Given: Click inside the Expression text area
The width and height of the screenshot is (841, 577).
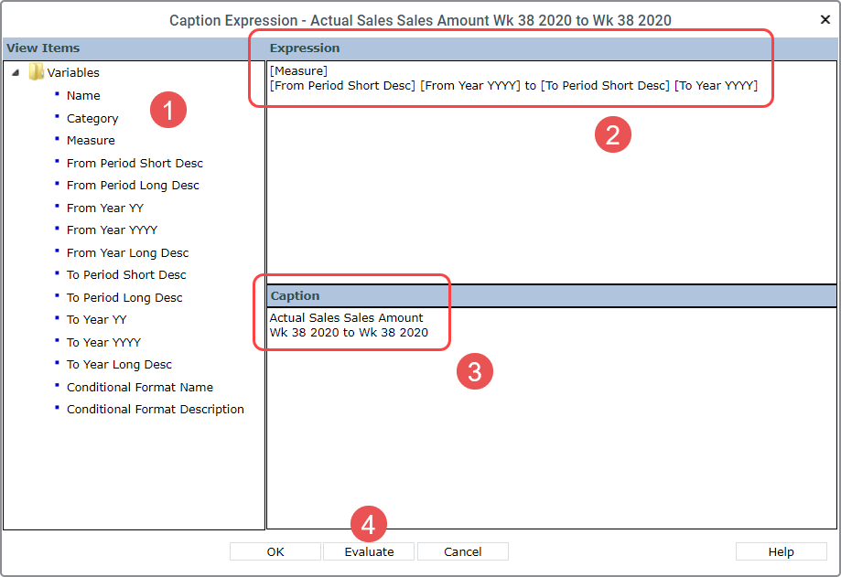Looking at the screenshot, I should click(552, 171).
